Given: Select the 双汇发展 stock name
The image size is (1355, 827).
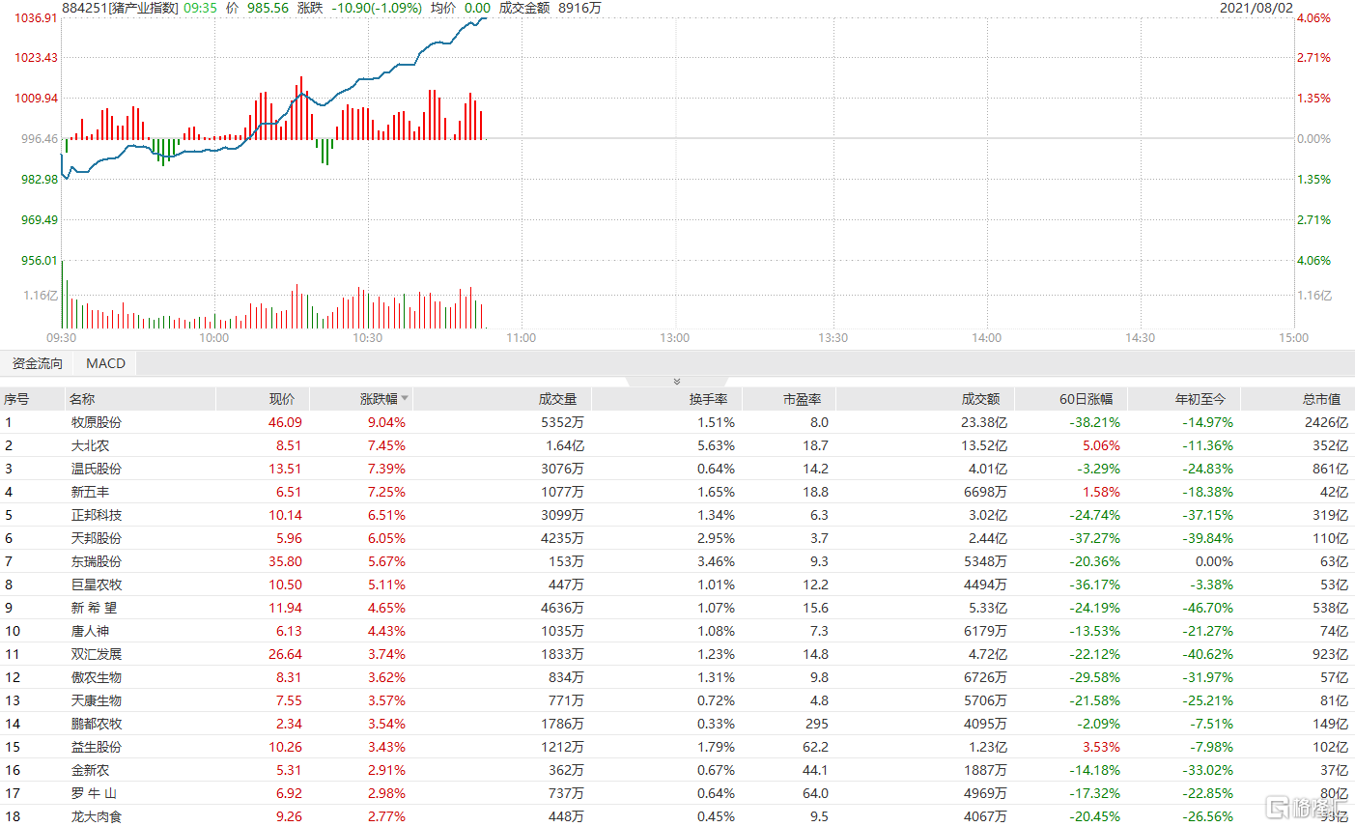Looking at the screenshot, I should (x=97, y=654).
